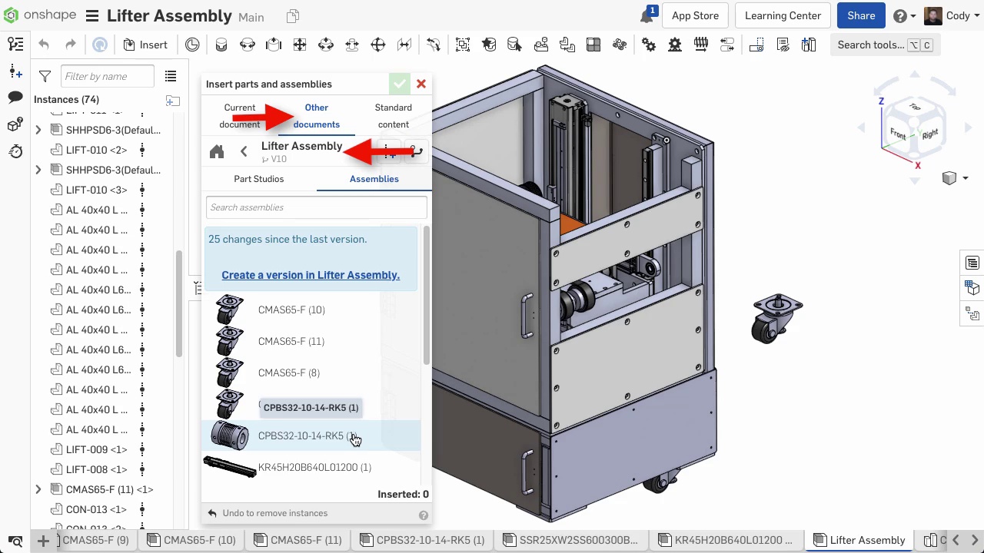Image resolution: width=984 pixels, height=553 pixels.
Task: Select the Revolute mate tool
Action: click(248, 45)
